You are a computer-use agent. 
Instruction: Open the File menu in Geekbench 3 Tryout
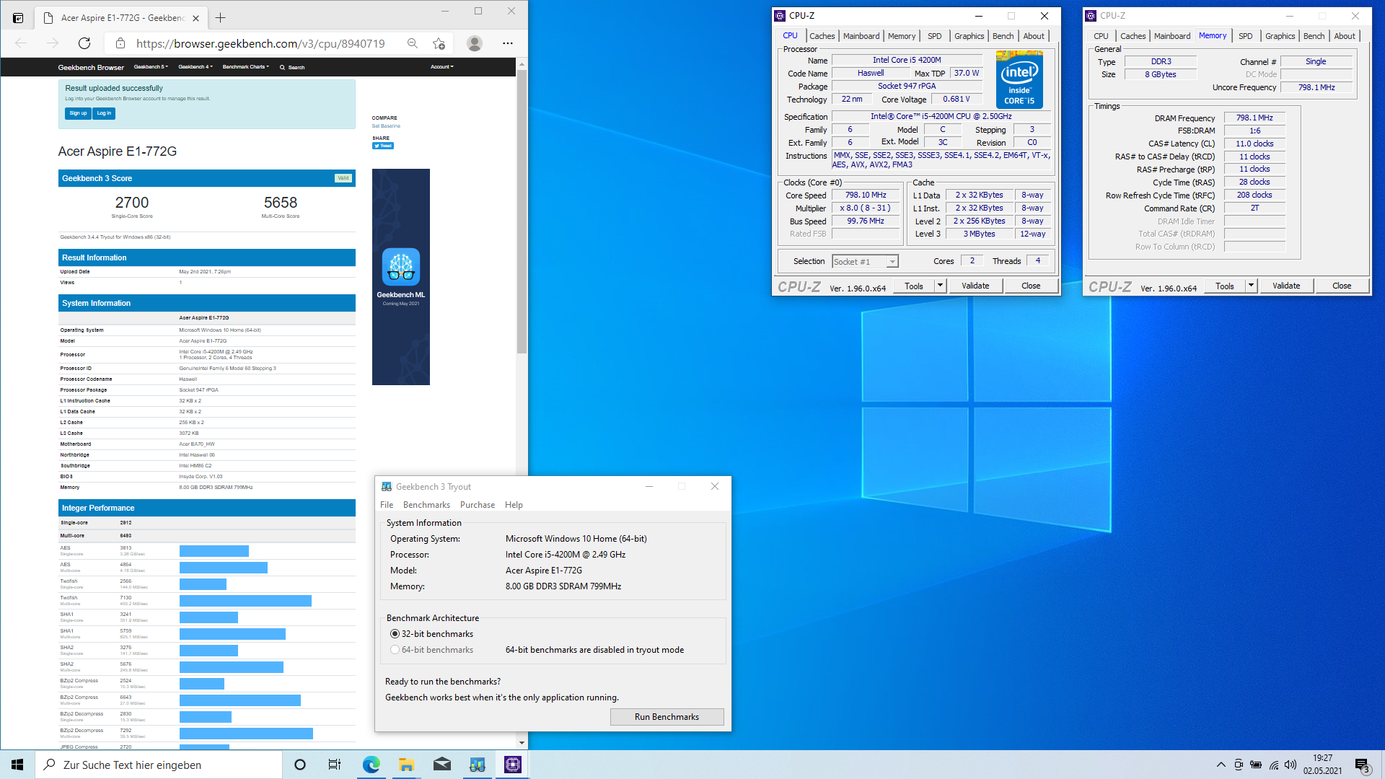click(387, 505)
